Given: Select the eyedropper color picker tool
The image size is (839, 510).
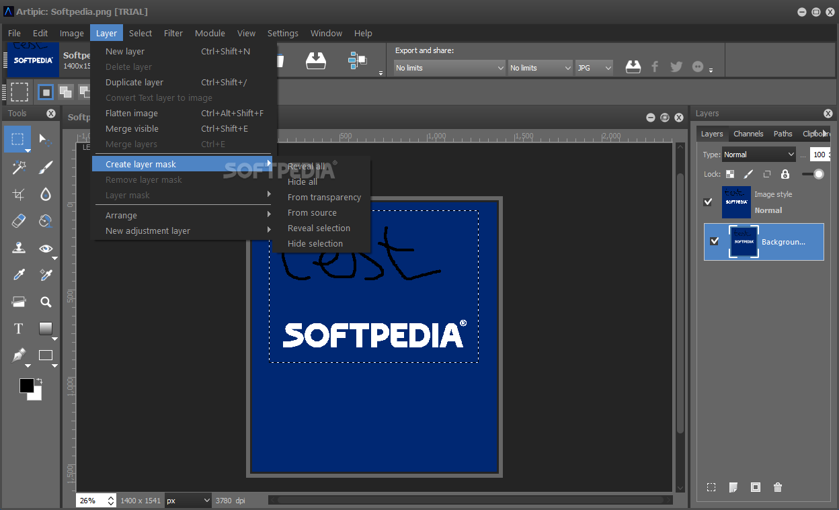Looking at the screenshot, I should pos(19,275).
